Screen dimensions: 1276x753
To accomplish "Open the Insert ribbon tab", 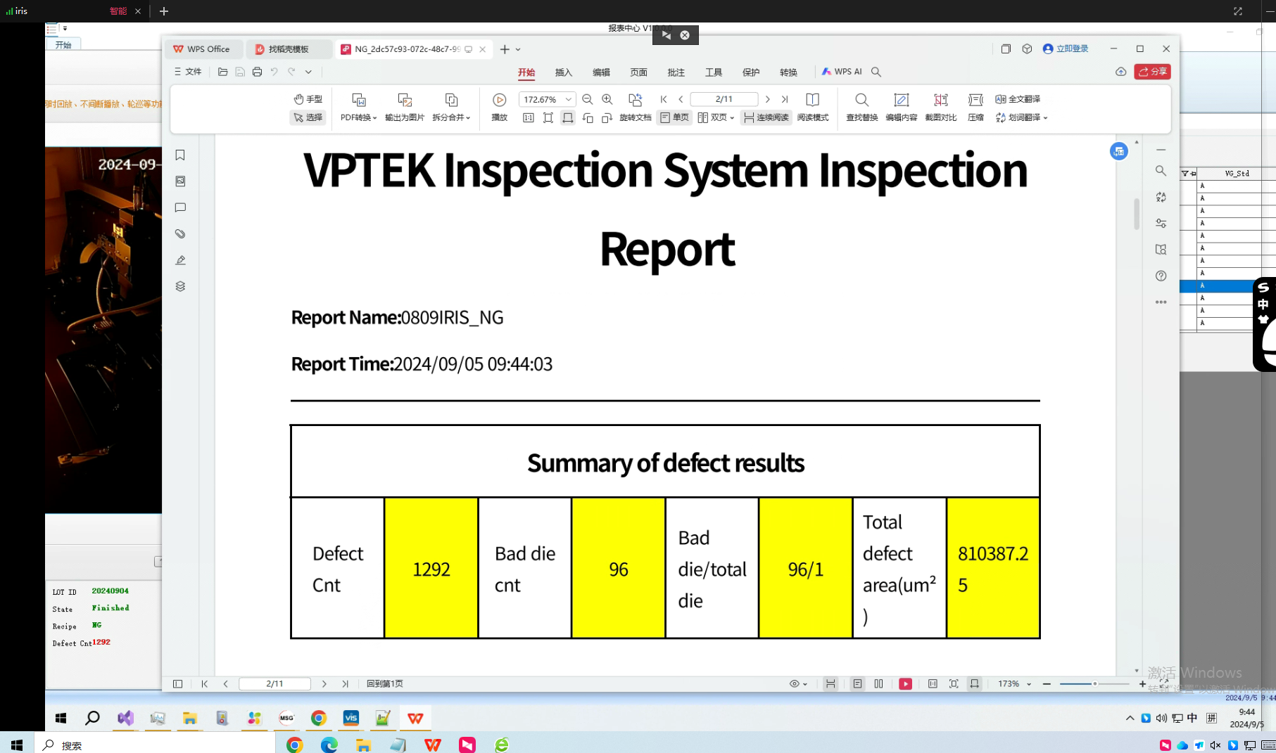I will coord(563,72).
